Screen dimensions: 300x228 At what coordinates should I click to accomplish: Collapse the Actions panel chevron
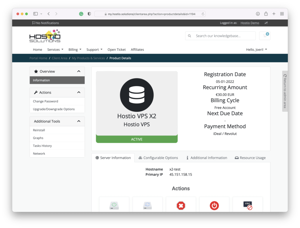pyautogui.click(x=79, y=92)
